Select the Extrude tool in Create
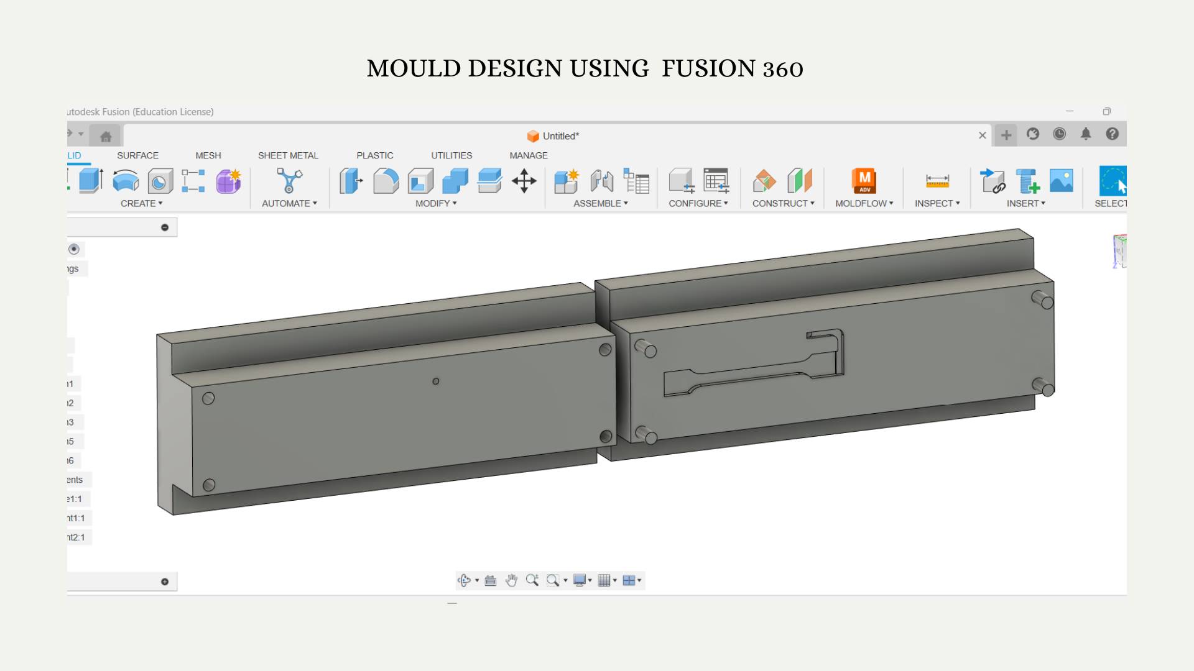1194x671 pixels. pyautogui.click(x=91, y=181)
